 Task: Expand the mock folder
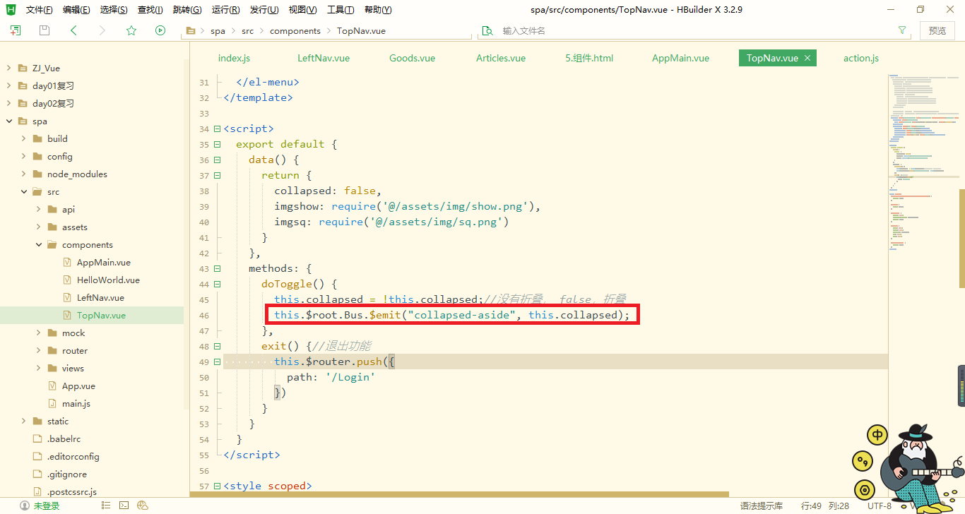click(x=38, y=333)
